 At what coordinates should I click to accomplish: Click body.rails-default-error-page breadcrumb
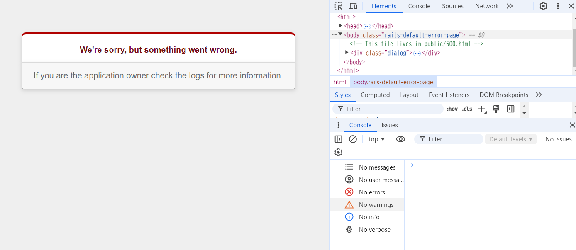pos(393,82)
